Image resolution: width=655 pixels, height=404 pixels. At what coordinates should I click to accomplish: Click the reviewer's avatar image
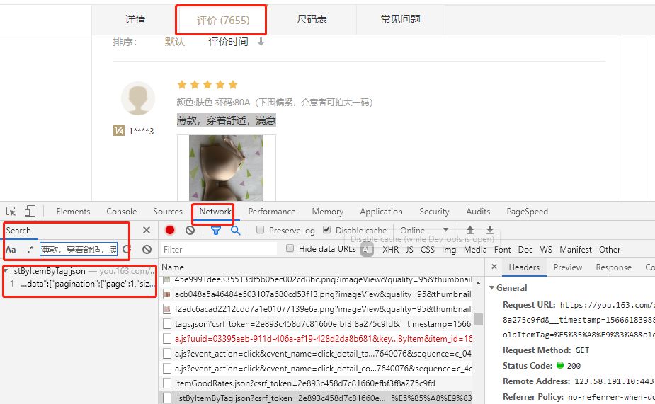[138, 98]
